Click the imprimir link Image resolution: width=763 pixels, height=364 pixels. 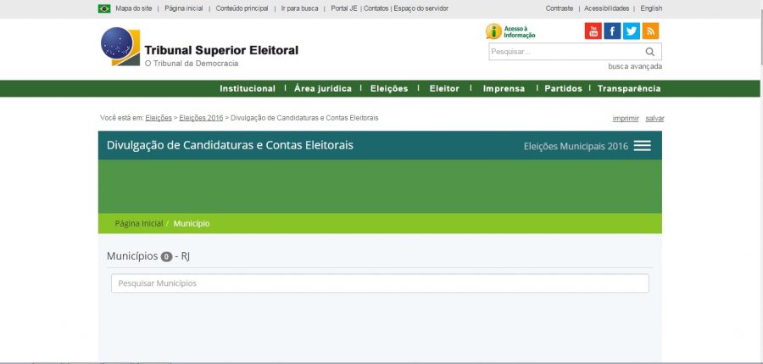[x=626, y=118]
